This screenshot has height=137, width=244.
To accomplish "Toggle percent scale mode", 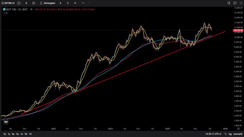I will 225,134.
